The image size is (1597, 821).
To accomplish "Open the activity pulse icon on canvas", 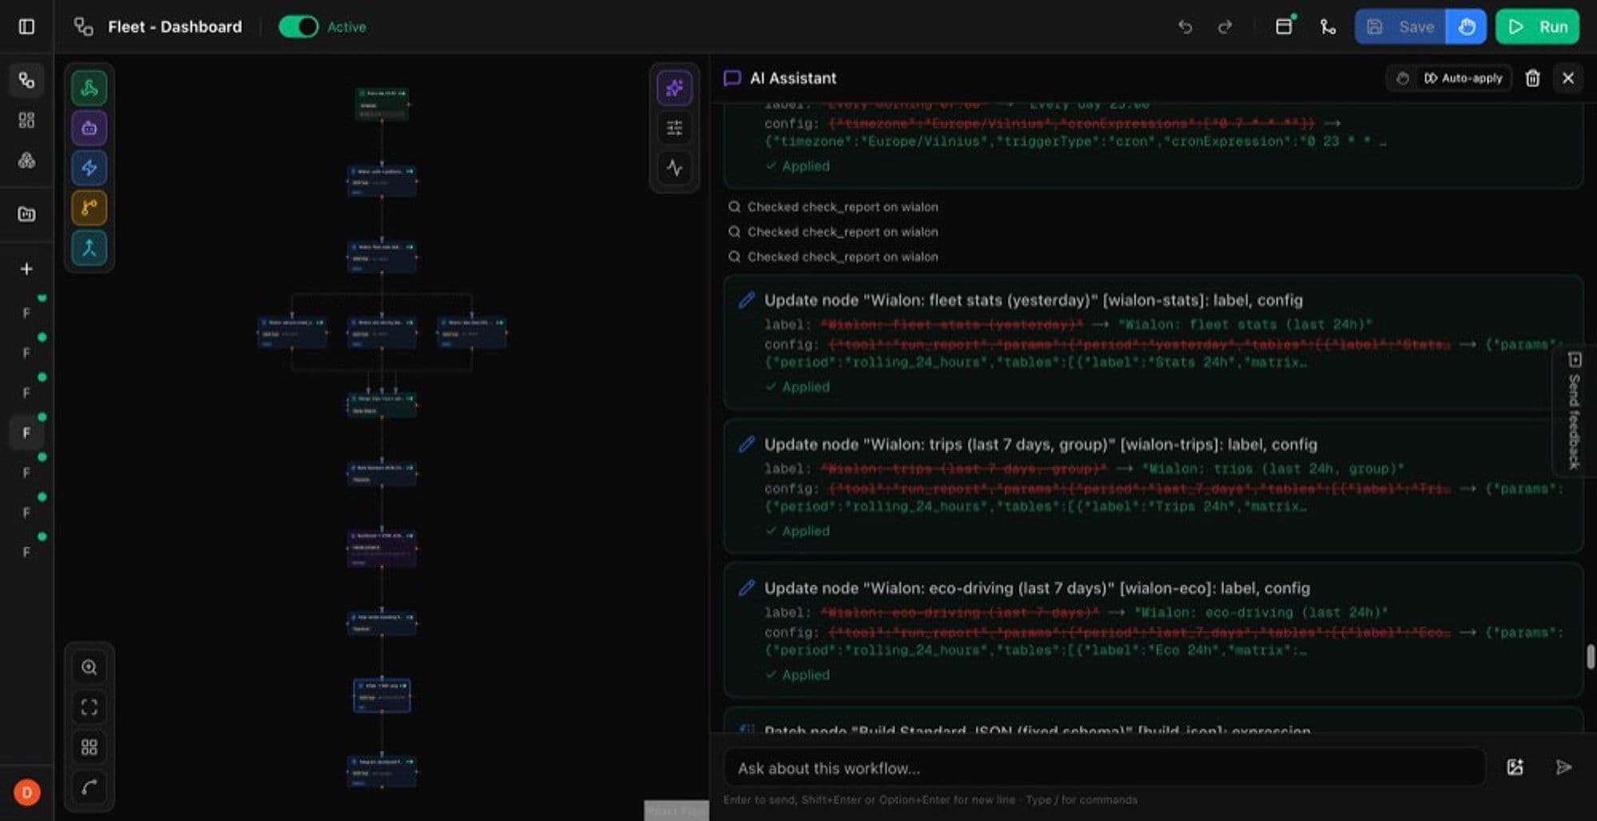I will tap(675, 168).
